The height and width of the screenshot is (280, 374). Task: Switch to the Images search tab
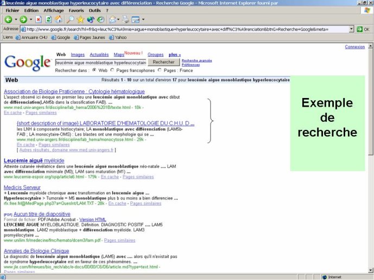78,55
